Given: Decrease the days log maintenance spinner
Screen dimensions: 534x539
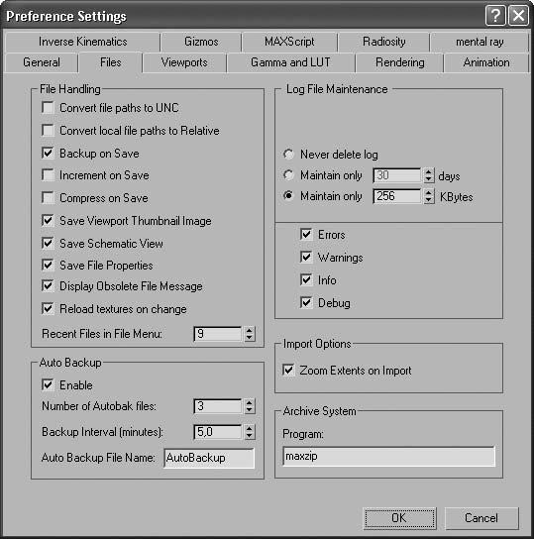Looking at the screenshot, I should pos(429,179).
